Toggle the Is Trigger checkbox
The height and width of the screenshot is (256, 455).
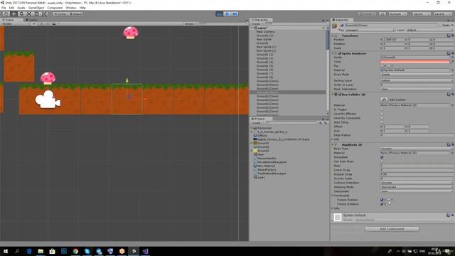(382, 110)
